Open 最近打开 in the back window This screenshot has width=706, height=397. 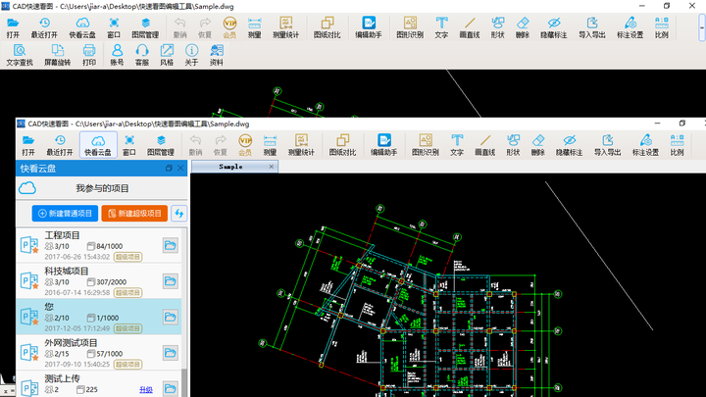click(x=44, y=27)
